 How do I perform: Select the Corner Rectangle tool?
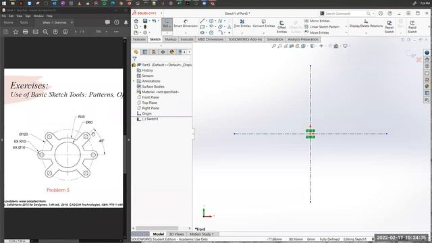(202, 27)
